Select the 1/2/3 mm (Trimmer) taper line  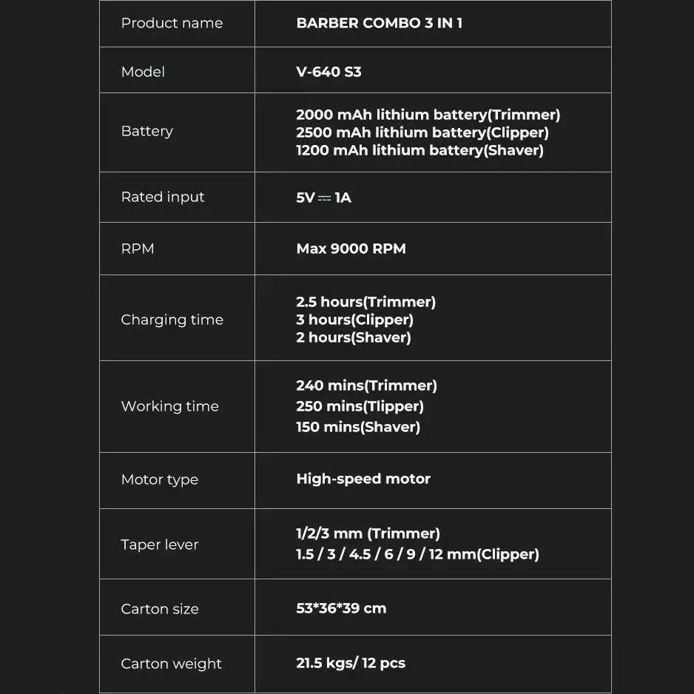[x=368, y=533]
